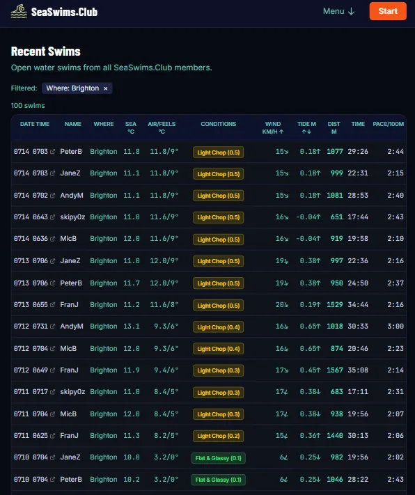Open external link icon for JaneZ 0710 swim
The height and width of the screenshot is (495, 415).
click(x=52, y=457)
